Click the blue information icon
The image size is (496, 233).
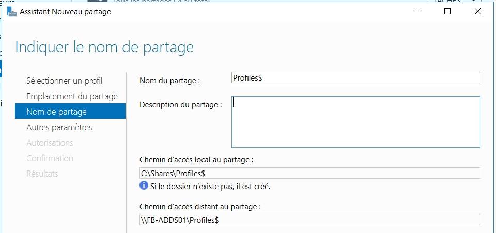tap(144, 185)
